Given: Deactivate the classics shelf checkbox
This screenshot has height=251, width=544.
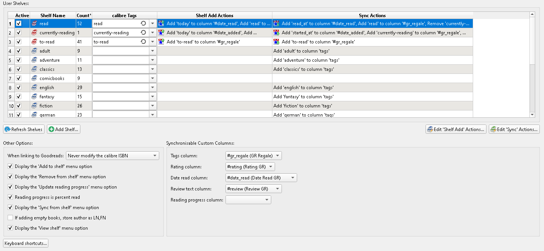Looking at the screenshot, I should point(19,69).
